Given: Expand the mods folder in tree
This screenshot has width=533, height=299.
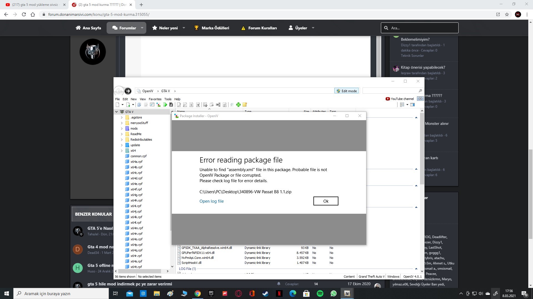Looking at the screenshot, I should click(x=122, y=128).
